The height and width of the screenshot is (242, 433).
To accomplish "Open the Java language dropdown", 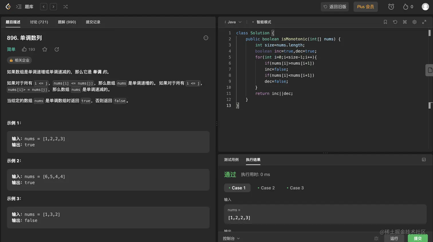I will click(233, 22).
